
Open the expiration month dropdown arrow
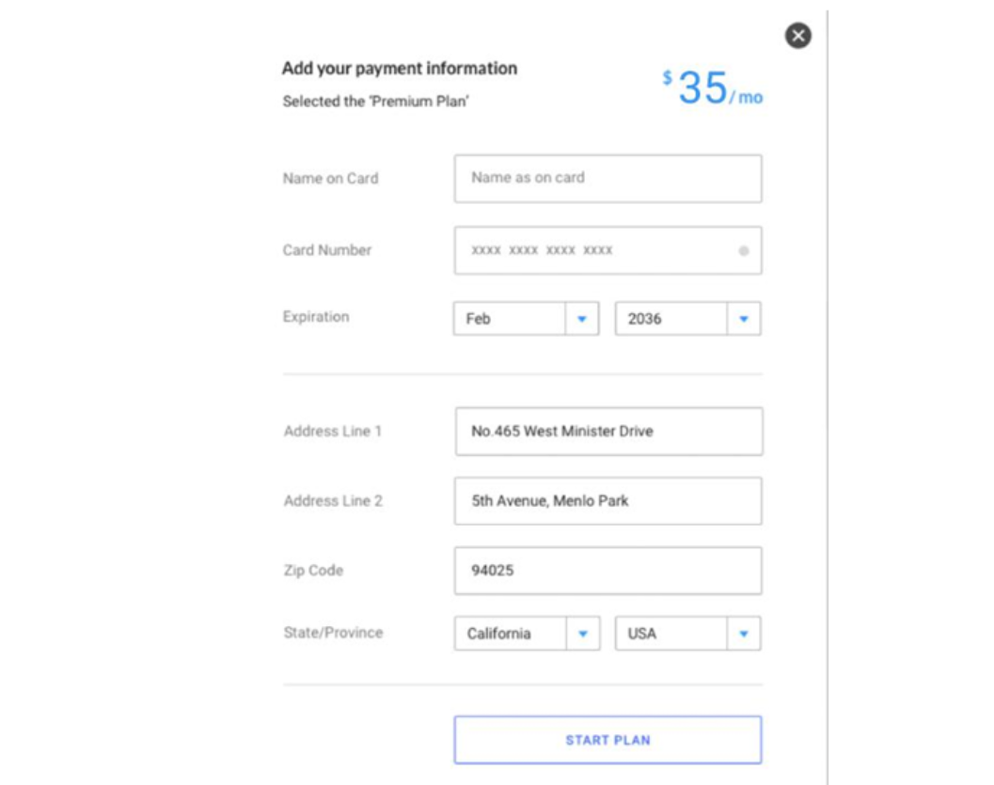581,319
